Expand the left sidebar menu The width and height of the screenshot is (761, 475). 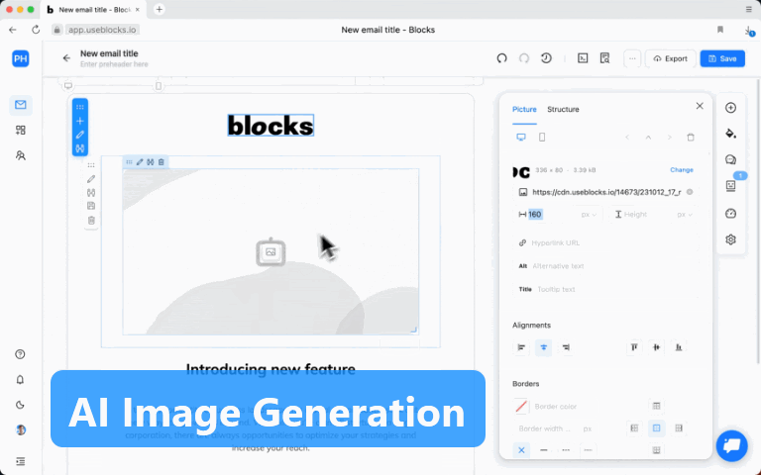tap(20, 461)
